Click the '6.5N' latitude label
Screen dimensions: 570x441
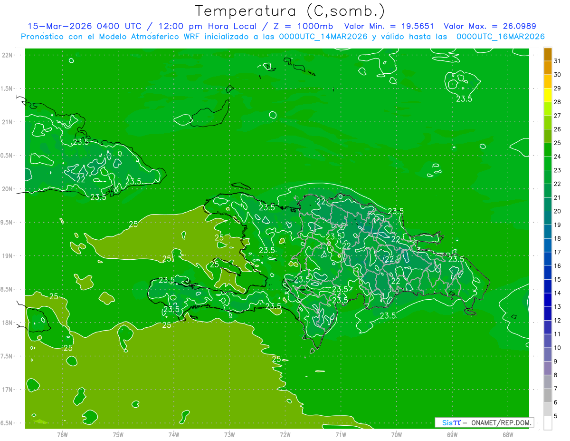(x=7, y=423)
